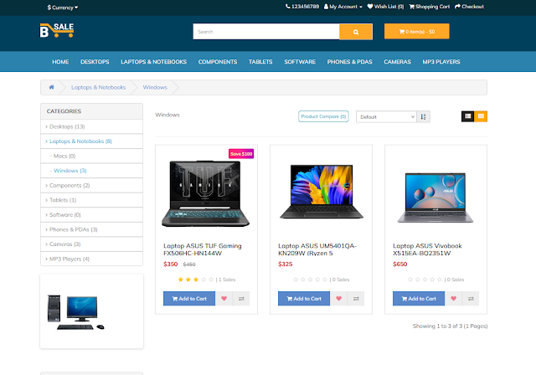This screenshot has width=536, height=375.
Task: Click the desktop computer sidebar banner
Action: pyautogui.click(x=91, y=311)
